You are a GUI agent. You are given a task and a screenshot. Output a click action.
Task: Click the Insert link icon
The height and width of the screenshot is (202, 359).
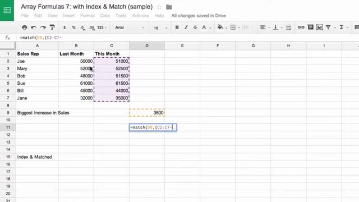coord(301,27)
